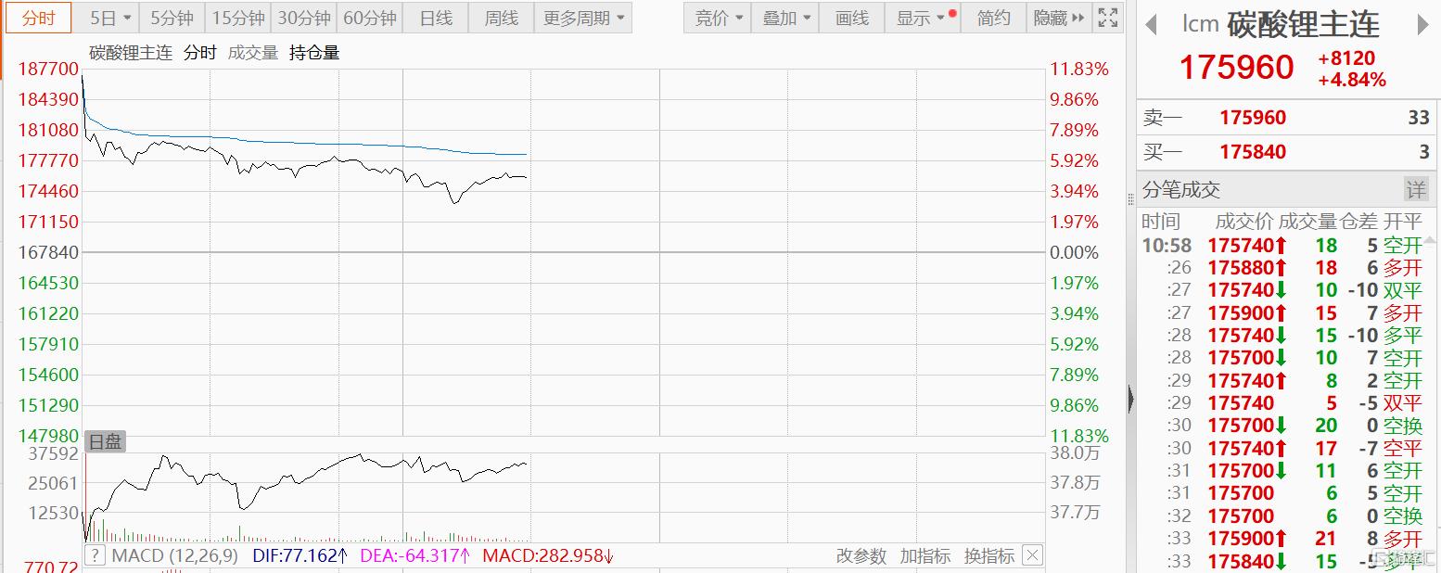Click the 187700 top price axis label

click(x=48, y=69)
